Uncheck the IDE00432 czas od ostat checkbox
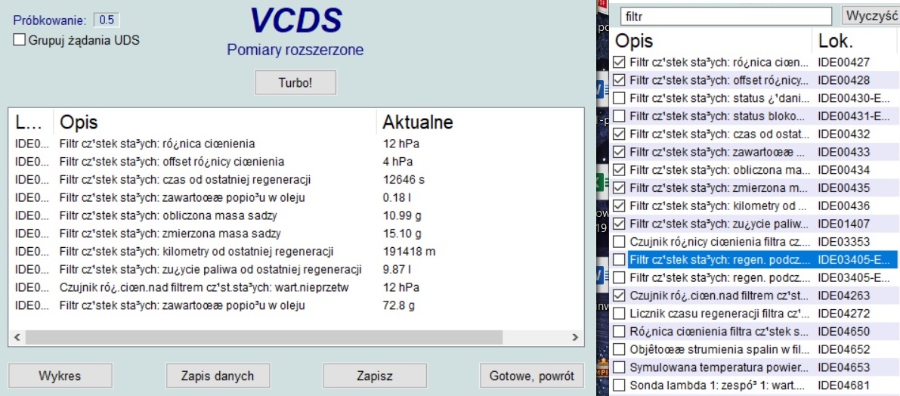Screen dimensions: 900x396 click(x=619, y=134)
